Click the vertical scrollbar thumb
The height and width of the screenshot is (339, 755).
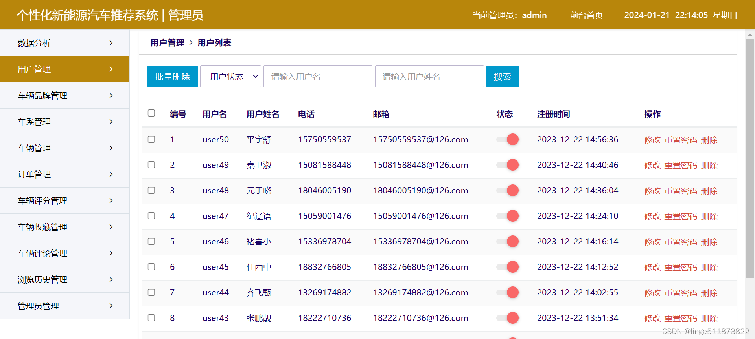(x=750, y=158)
